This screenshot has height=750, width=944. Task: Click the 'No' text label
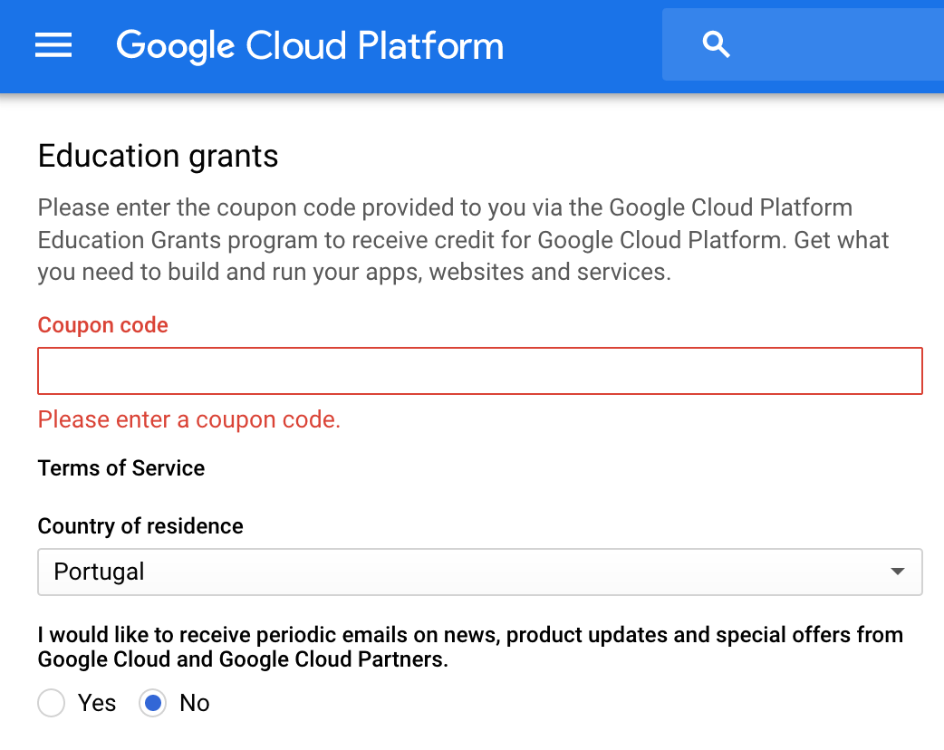195,703
